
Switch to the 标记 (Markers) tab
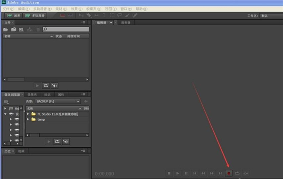coord(47,95)
